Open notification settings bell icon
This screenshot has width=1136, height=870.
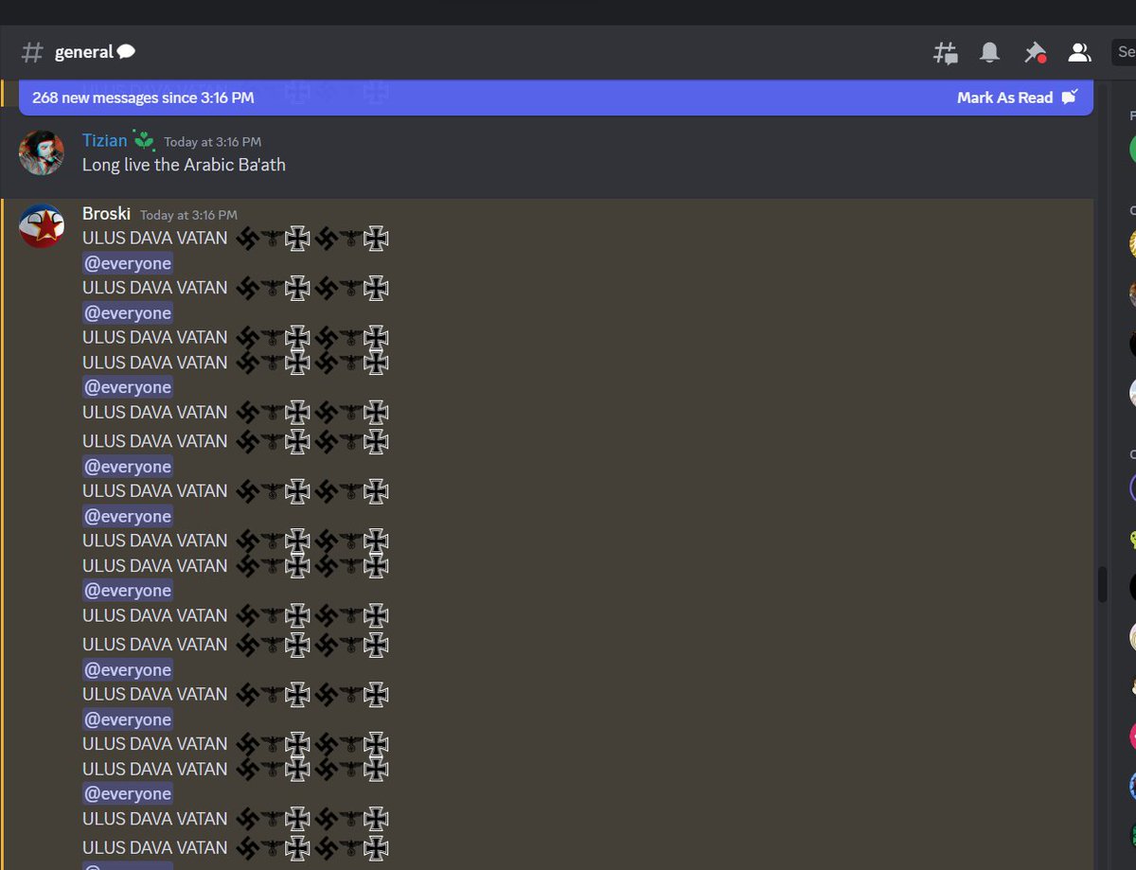coord(989,53)
